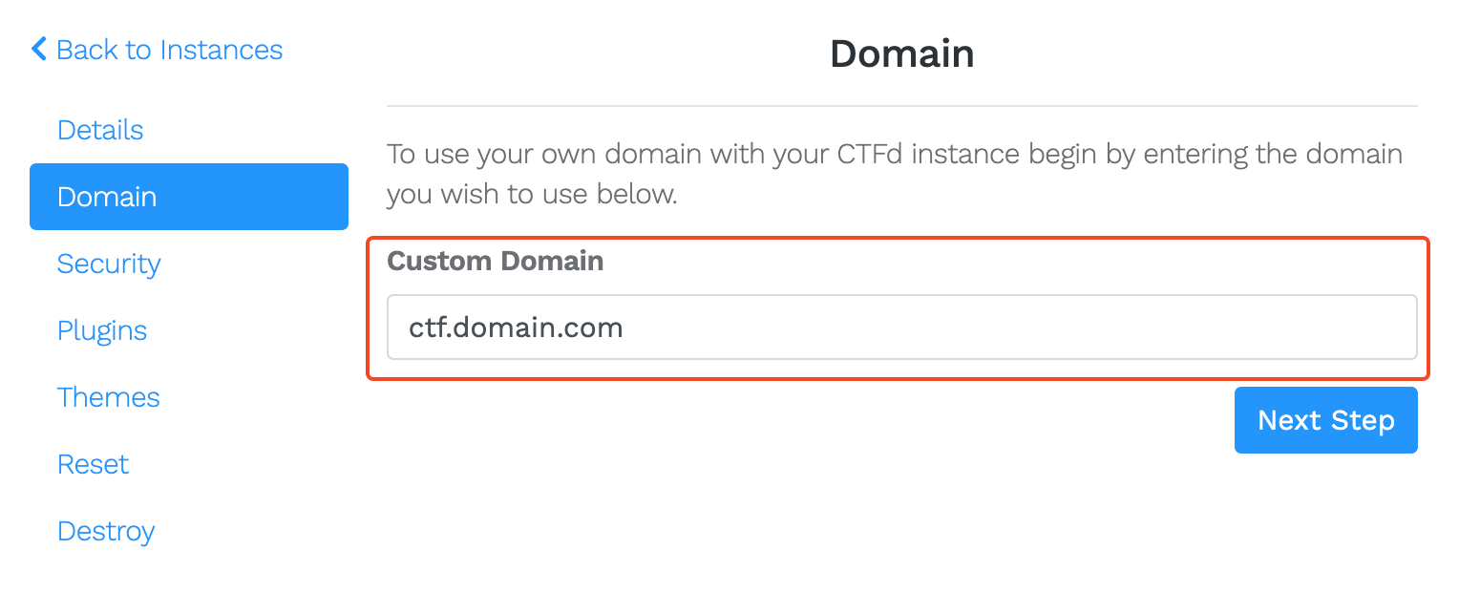Screen dimensions: 1459x592
Task: Select Reset in the sidebar menu
Action: pyautogui.click(x=93, y=464)
